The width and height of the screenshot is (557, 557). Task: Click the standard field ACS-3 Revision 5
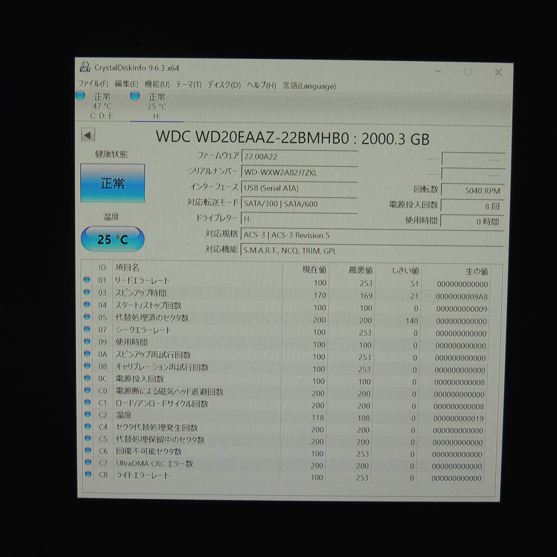pos(372,235)
